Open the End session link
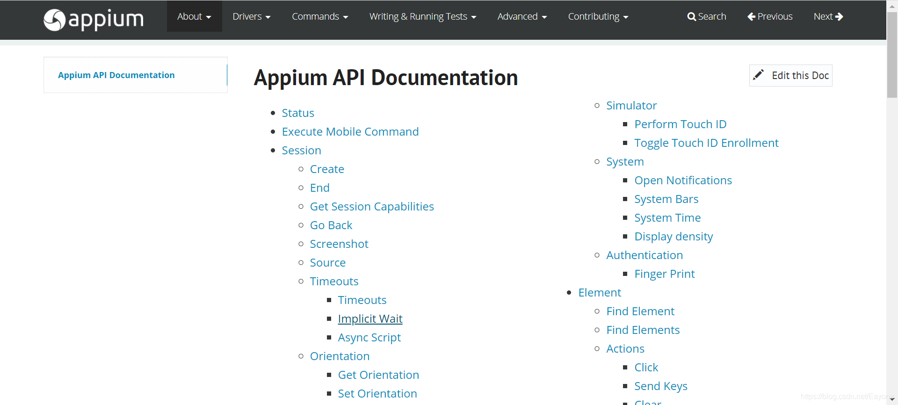 320,188
